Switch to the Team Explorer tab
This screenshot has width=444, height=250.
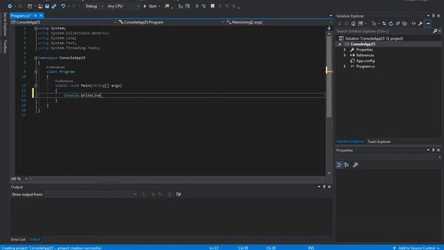pos(379,142)
